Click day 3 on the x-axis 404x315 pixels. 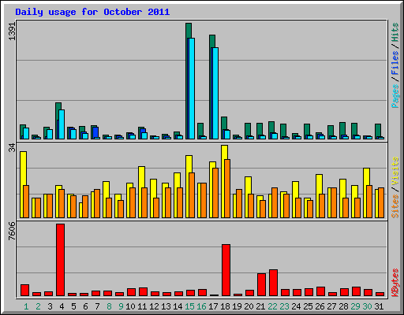[50, 306]
